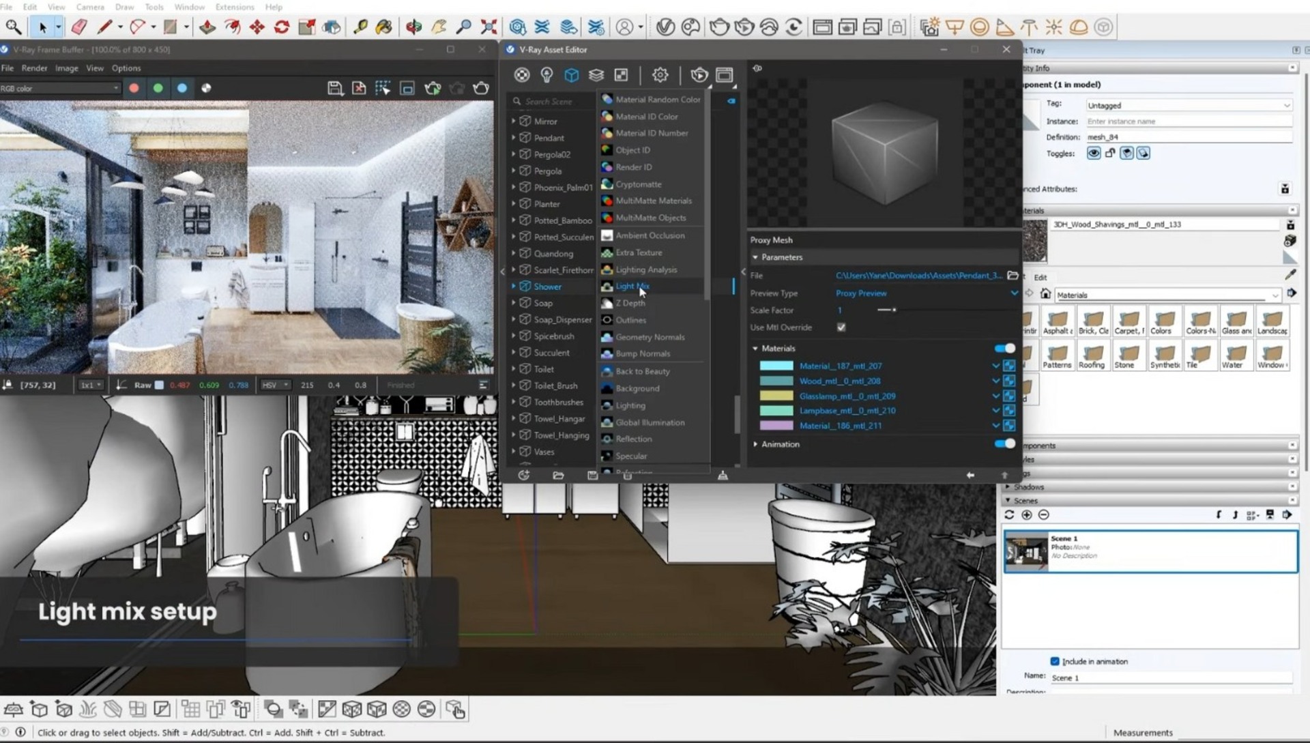This screenshot has height=743, width=1310.
Task: Click the Ambient Occlusion render element
Action: [x=650, y=235]
